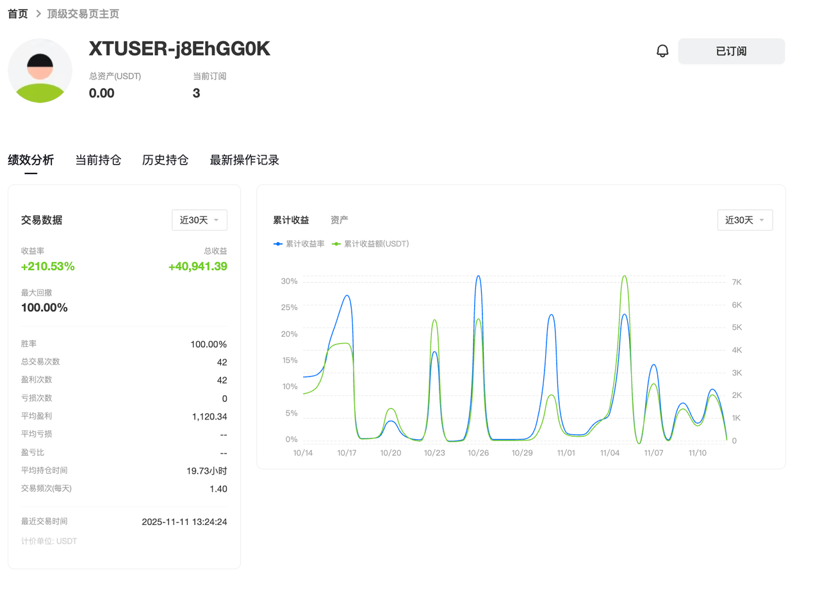Click the 当前订阅 count label
Screen dimensions: 820x591
click(x=209, y=76)
